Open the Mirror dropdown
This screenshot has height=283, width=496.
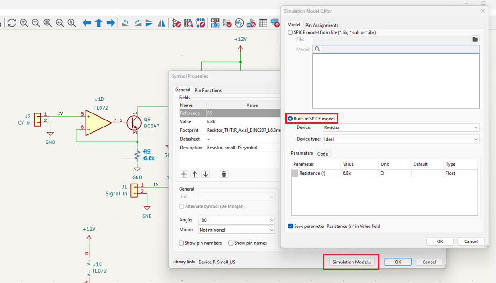click(x=236, y=230)
